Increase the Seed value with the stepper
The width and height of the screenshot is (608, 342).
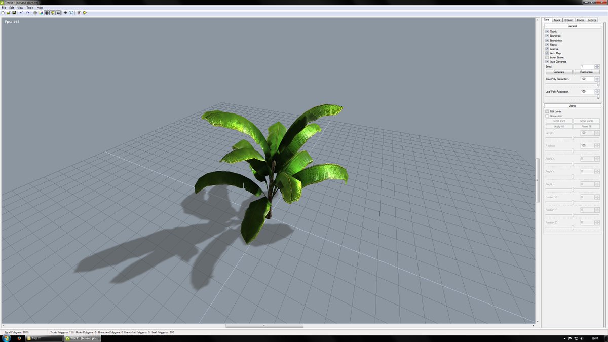click(596, 65)
